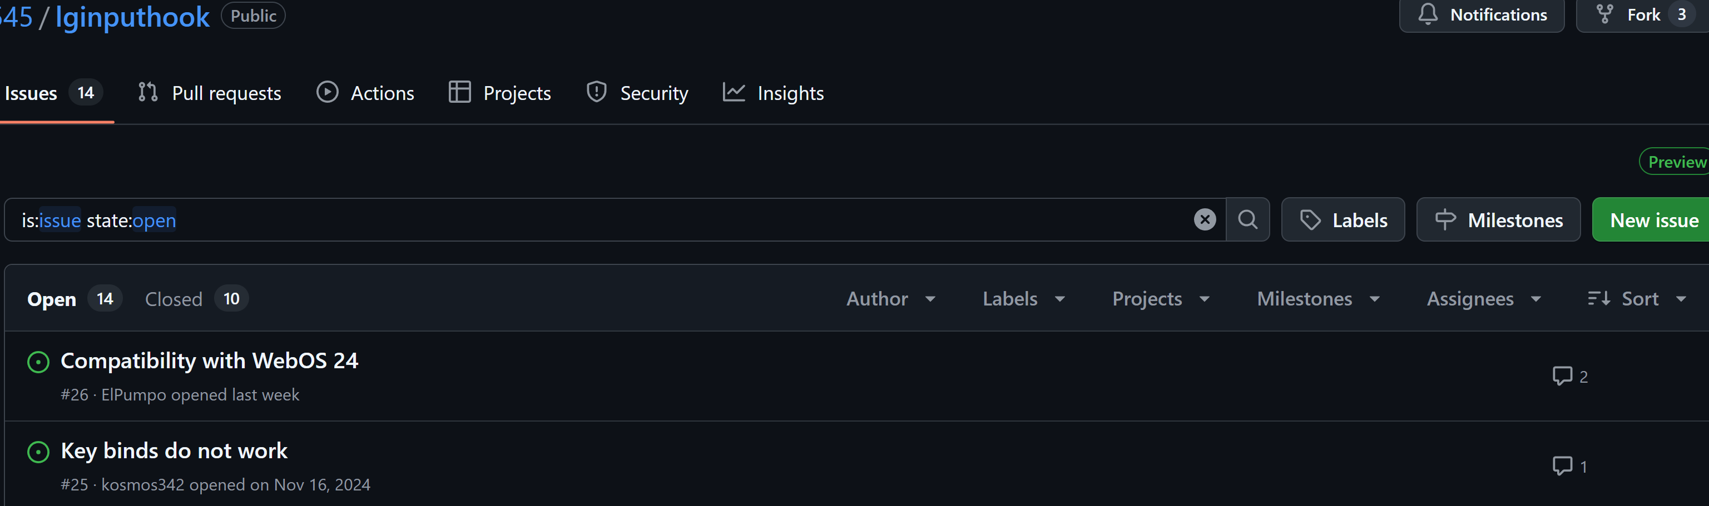Click the magnifying glass search button
1709x506 pixels.
(x=1247, y=220)
